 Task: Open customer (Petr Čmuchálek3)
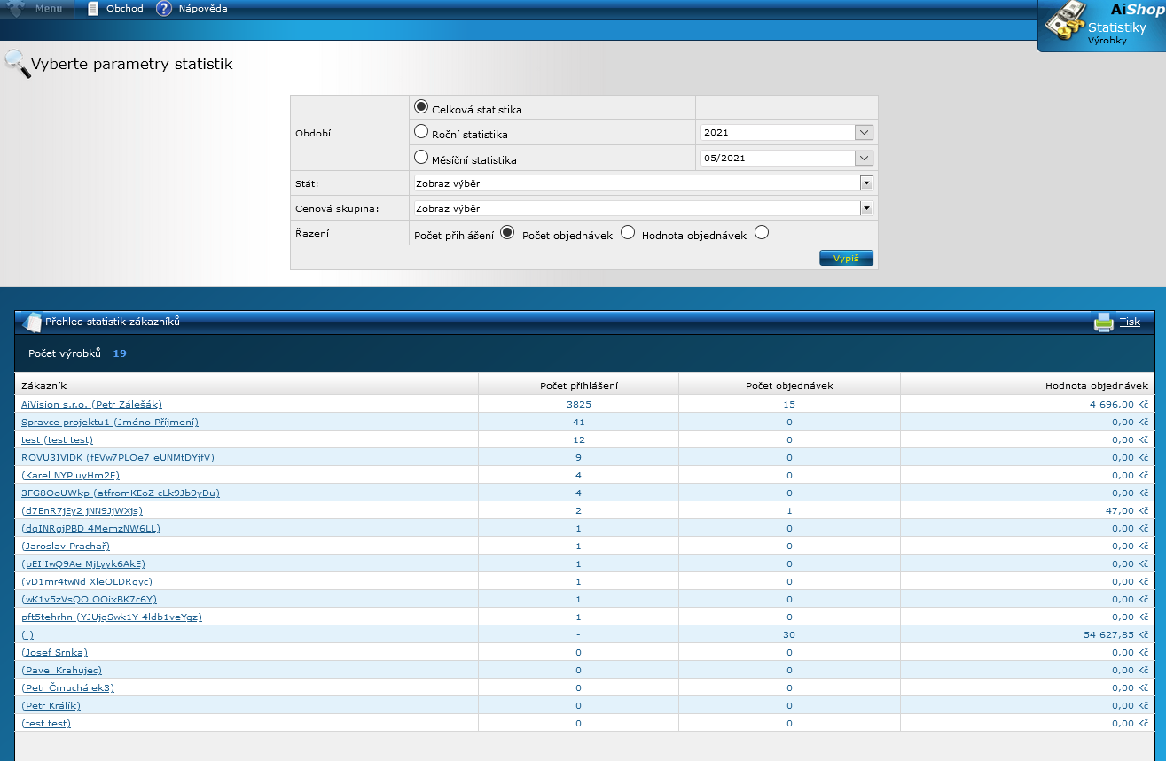tap(67, 687)
